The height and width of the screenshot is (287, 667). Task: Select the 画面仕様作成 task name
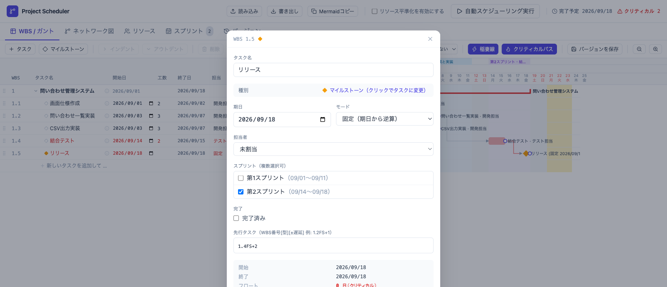65,103
